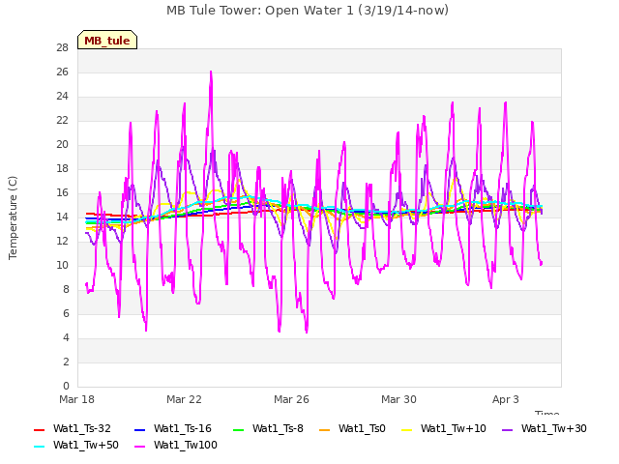Click the 26 degree magenta peak

click(211, 73)
